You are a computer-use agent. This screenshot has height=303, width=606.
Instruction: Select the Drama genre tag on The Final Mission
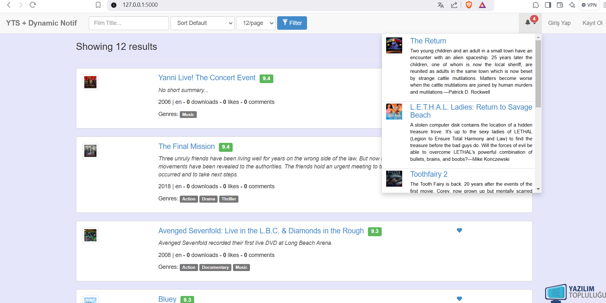pos(208,199)
